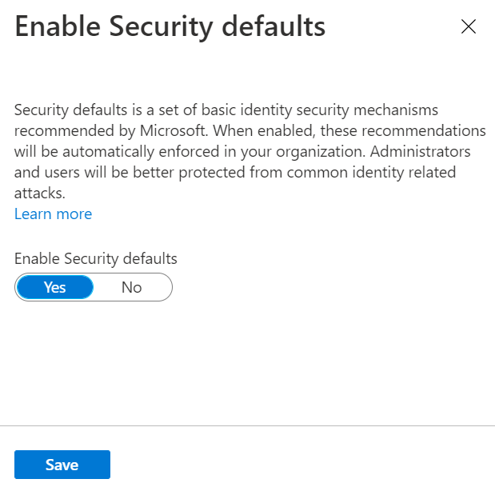Click the "Enable Security defaults" toggle label
The image size is (495, 491).
[x=95, y=258]
